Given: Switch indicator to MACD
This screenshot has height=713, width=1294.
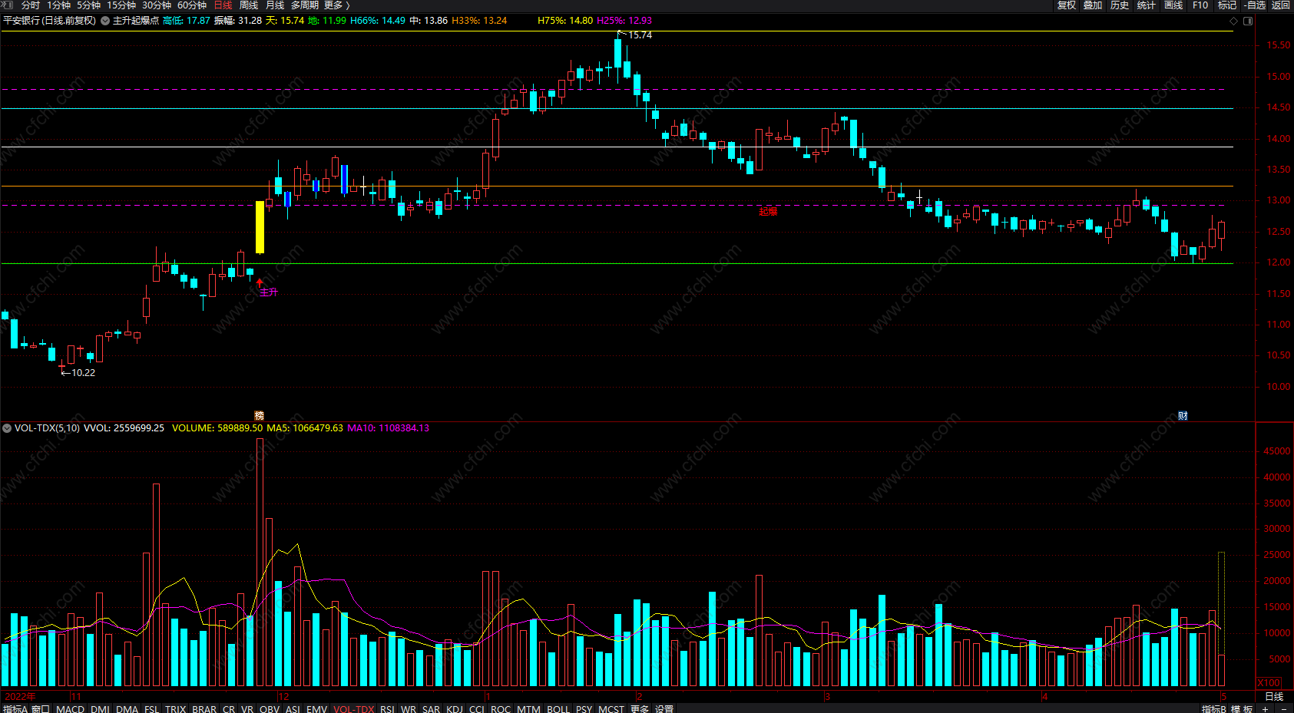Looking at the screenshot, I should pos(71,708).
